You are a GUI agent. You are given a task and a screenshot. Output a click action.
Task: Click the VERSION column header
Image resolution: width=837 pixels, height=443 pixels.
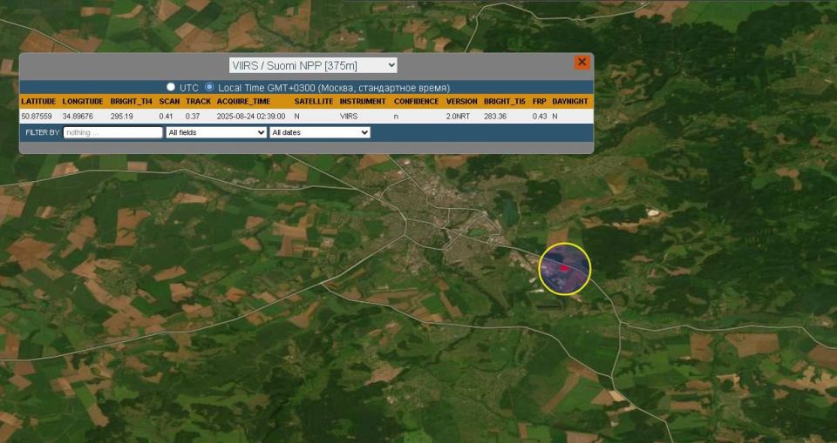tap(461, 102)
